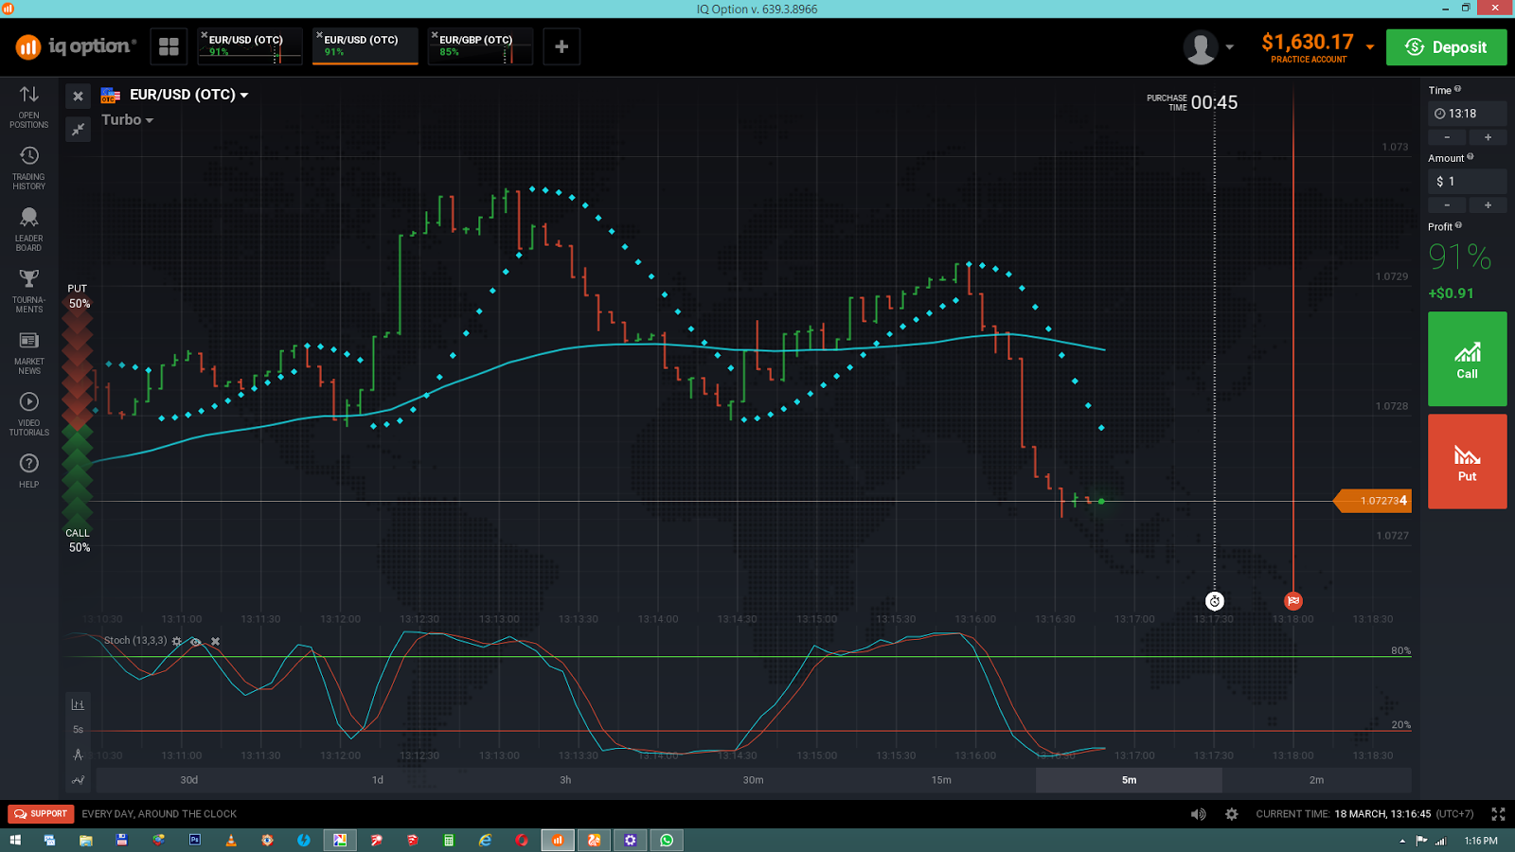
Task: Hide the Stoch indicator with eye icon
Action: click(x=196, y=641)
